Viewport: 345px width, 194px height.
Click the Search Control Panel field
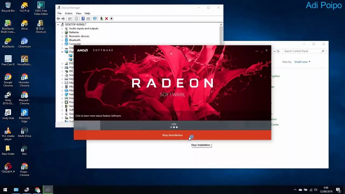click(304, 51)
